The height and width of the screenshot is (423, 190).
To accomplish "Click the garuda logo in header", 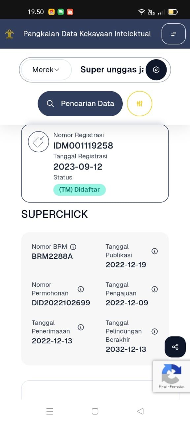I will [x=9, y=34].
